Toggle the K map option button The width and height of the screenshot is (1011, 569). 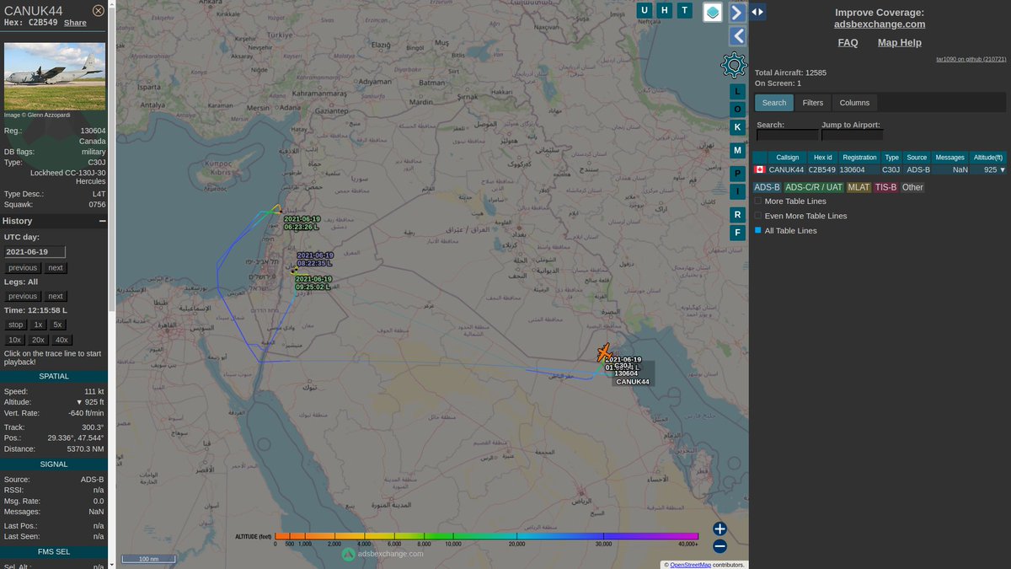tap(737, 127)
